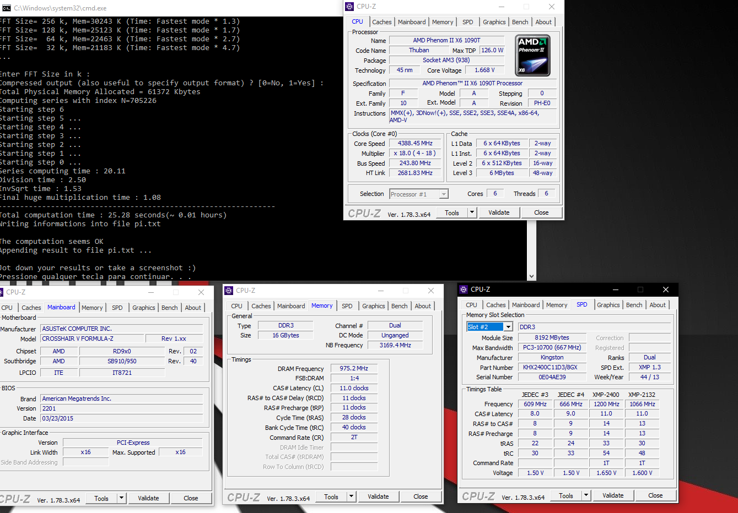Click Validate in the SPD window

pyautogui.click(x=613, y=495)
